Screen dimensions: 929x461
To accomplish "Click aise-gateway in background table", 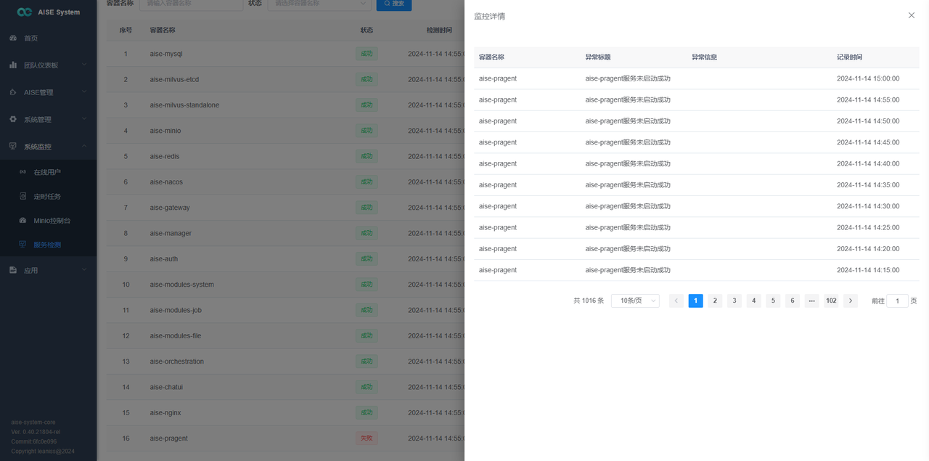I will tap(170, 208).
